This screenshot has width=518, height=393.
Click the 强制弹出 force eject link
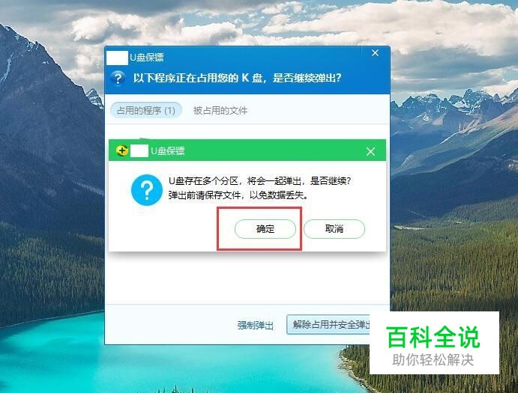(x=256, y=326)
